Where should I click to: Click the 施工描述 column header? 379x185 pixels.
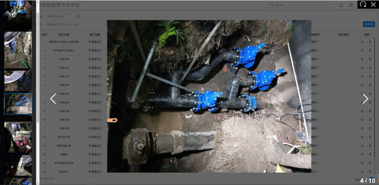coord(344,35)
